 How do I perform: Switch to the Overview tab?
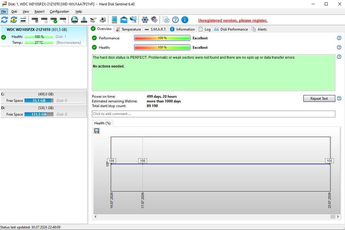click(102, 29)
